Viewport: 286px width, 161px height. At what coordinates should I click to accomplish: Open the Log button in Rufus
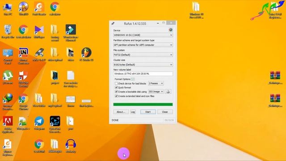click(133, 112)
